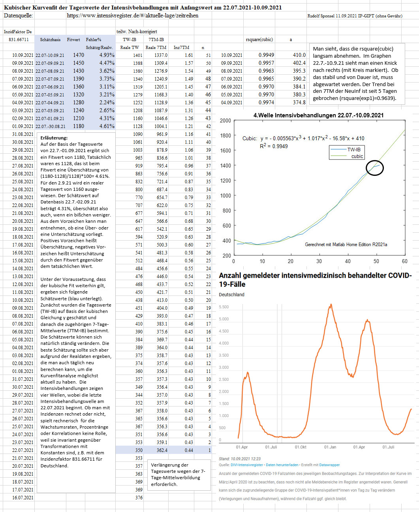Click the 'rsquare(cubic)' column header

point(259,40)
